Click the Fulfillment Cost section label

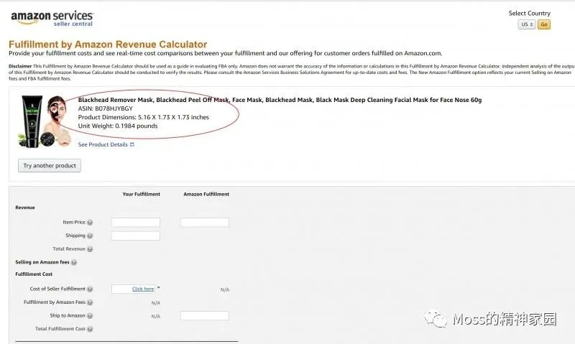click(34, 274)
